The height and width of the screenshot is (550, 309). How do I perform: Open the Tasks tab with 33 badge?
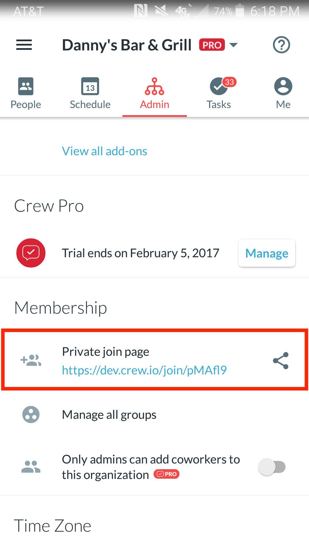219,94
